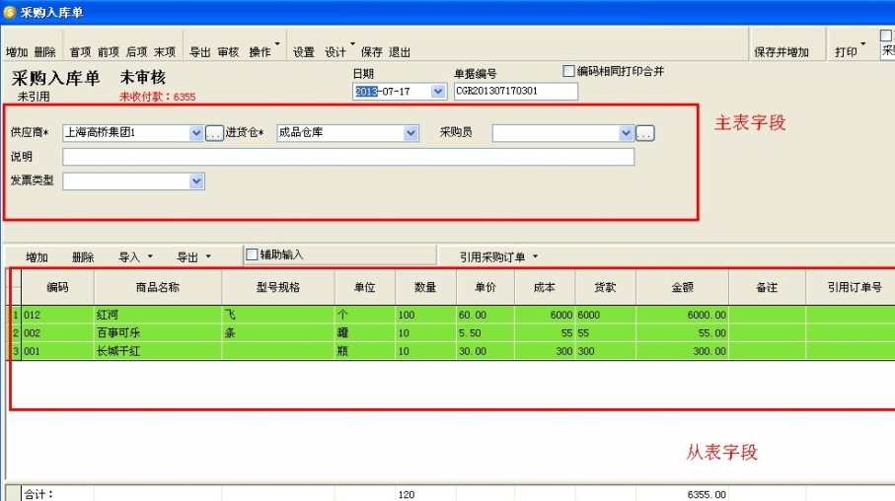Open the 导入 menu above the grid
Viewport: 895px width, 501px height.
coord(135,256)
